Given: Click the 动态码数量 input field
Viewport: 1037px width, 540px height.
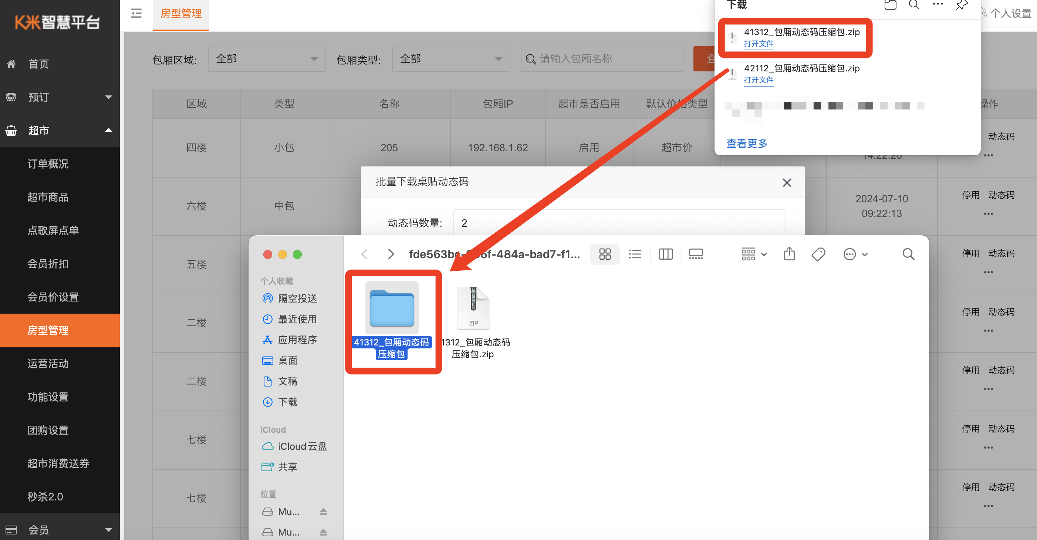Looking at the screenshot, I should (619, 223).
